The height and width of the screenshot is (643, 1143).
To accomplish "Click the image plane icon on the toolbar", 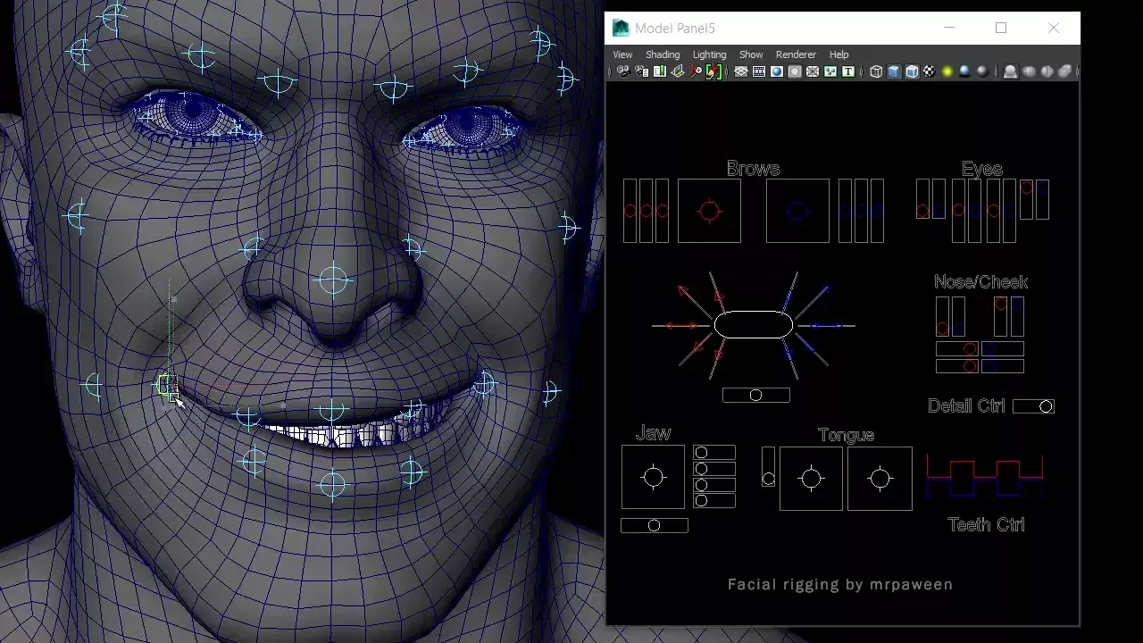I will tap(677, 71).
